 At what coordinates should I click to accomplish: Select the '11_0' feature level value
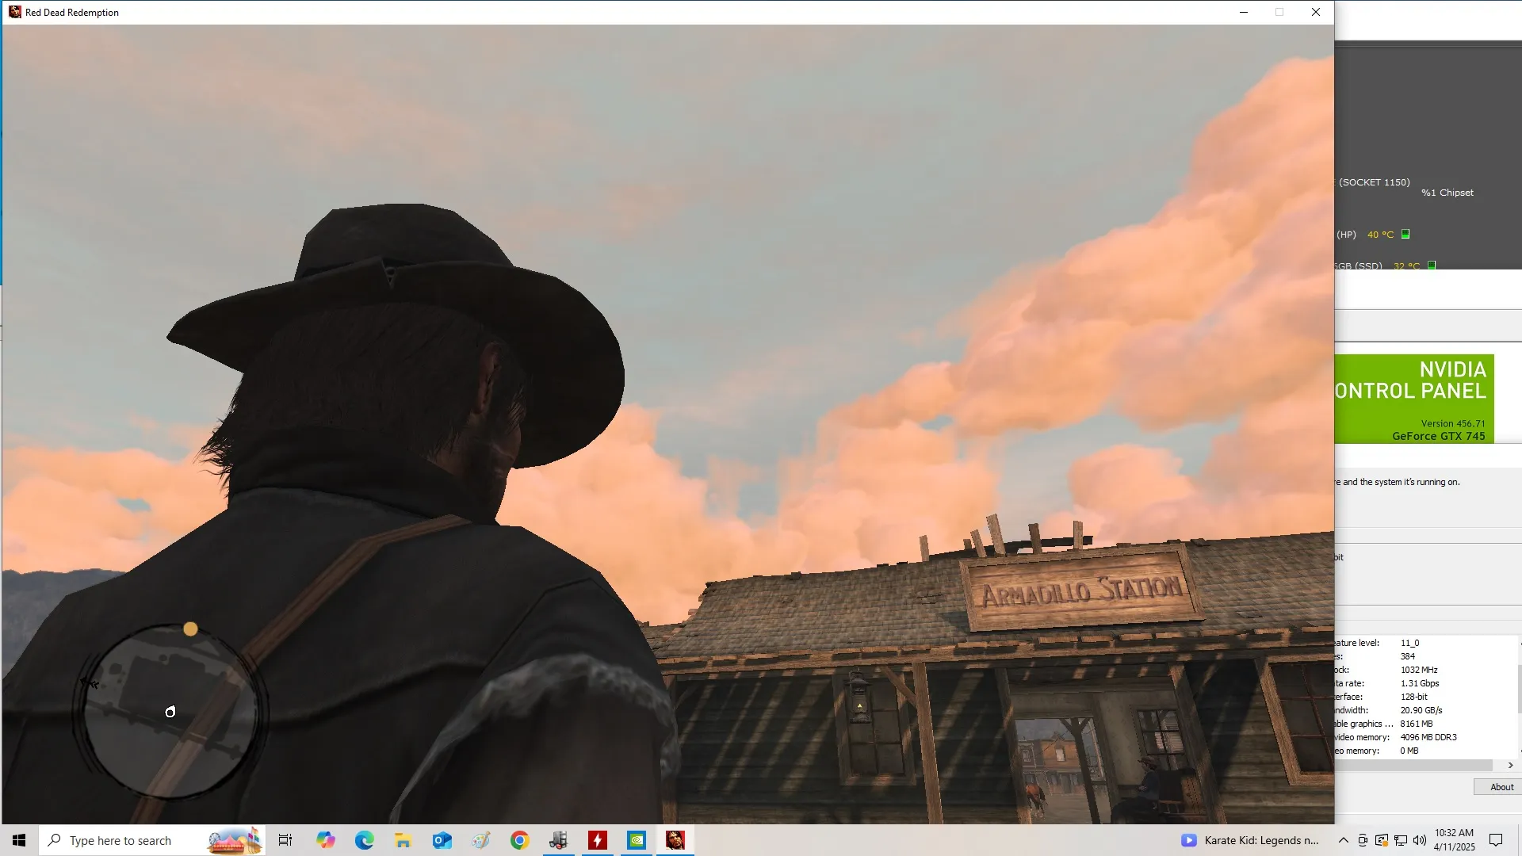click(x=1409, y=643)
